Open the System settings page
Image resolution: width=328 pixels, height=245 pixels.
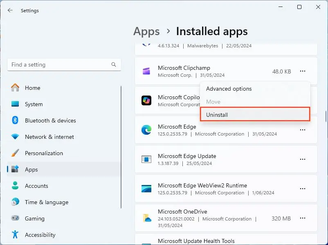pyautogui.click(x=64, y=104)
